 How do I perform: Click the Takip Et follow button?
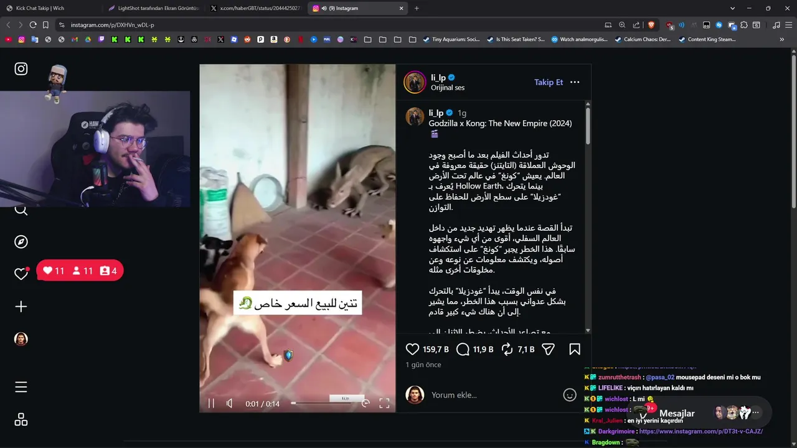coord(549,82)
